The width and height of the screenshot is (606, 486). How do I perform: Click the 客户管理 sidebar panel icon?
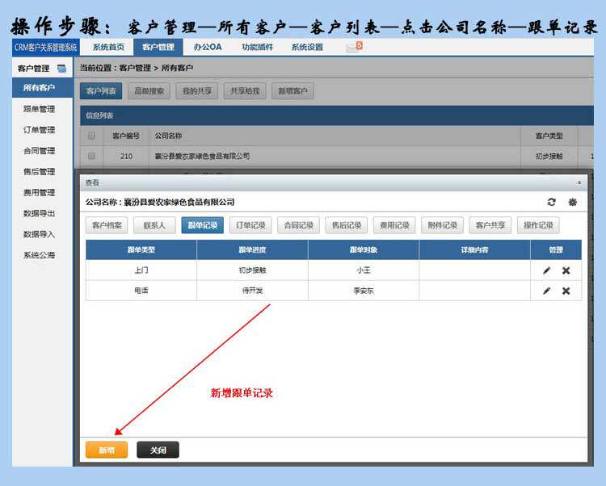tap(62, 69)
